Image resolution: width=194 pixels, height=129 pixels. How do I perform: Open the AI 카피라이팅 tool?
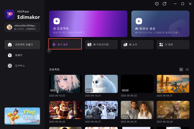click(101, 44)
